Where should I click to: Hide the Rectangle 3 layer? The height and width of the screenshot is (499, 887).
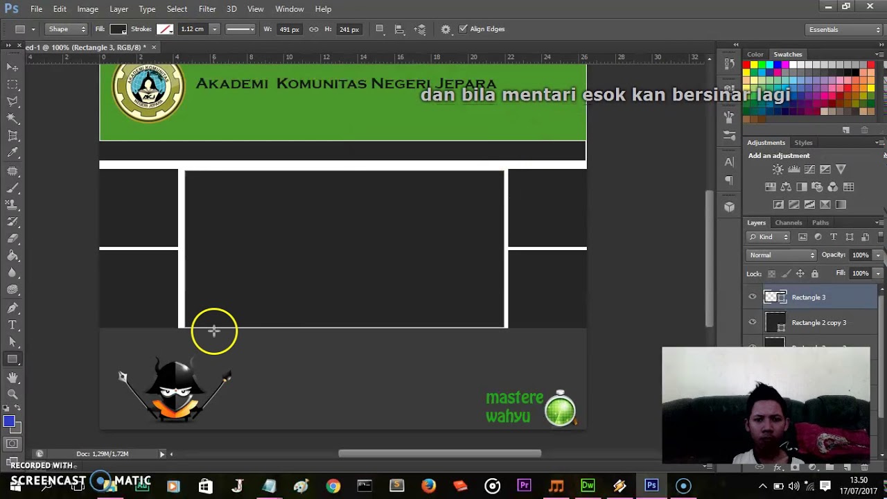(x=753, y=297)
